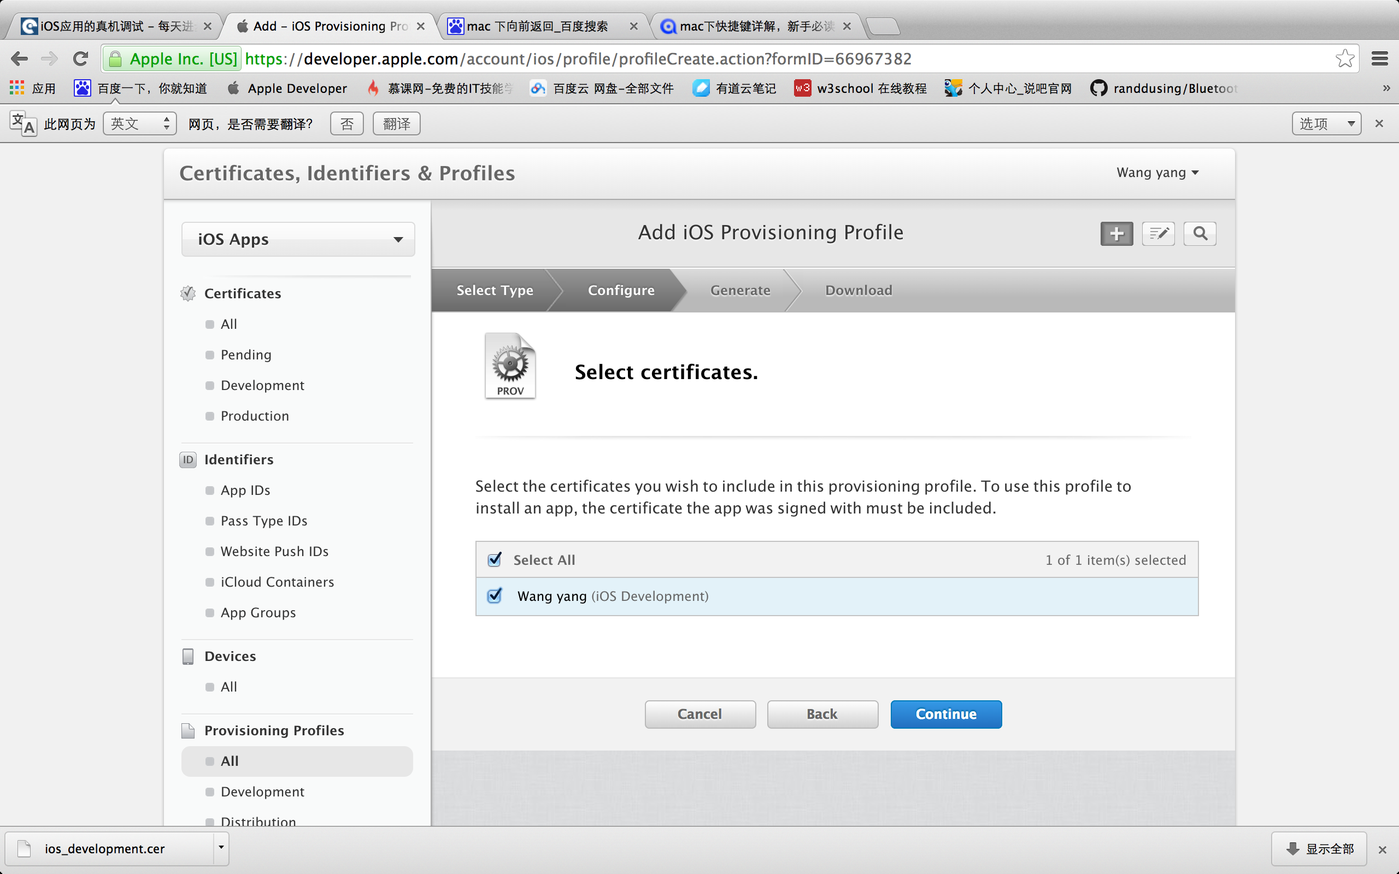Image resolution: width=1399 pixels, height=874 pixels.
Task: Open the w3school 在线教程 bookmark
Action: click(x=860, y=88)
